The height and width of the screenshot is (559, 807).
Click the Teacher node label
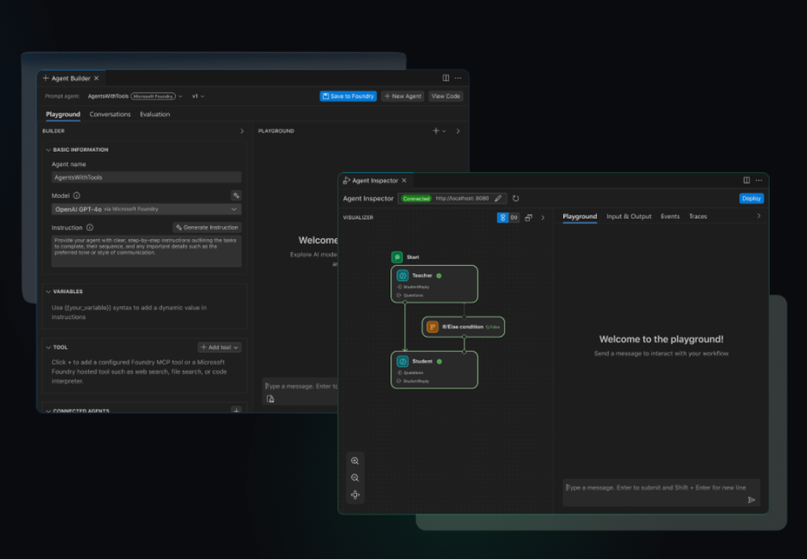click(x=422, y=275)
